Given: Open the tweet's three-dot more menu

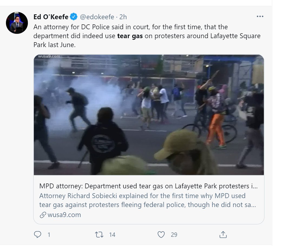Looking at the screenshot, I should (260, 16).
